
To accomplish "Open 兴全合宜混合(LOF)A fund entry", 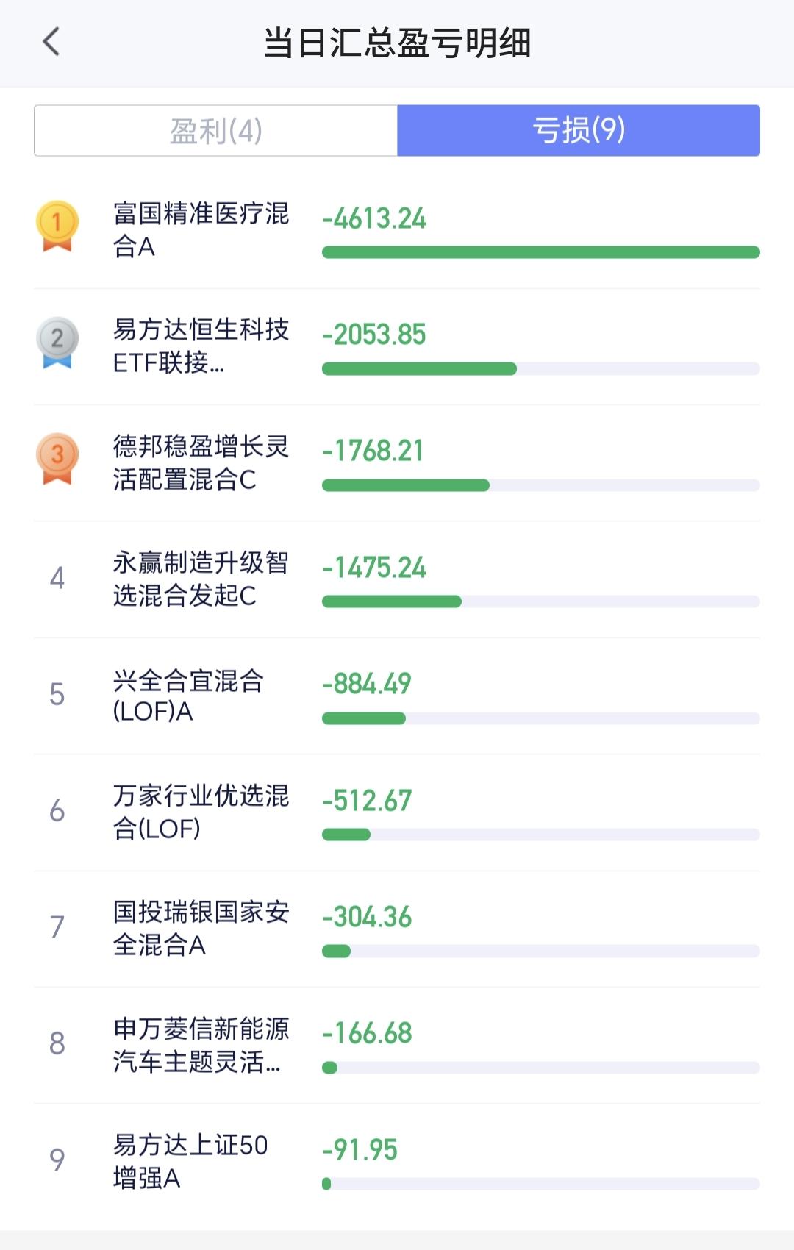I will [x=397, y=696].
